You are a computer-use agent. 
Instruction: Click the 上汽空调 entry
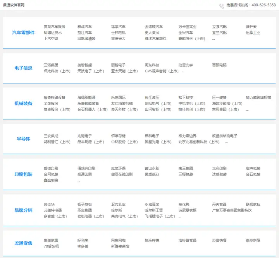(x=51, y=39)
